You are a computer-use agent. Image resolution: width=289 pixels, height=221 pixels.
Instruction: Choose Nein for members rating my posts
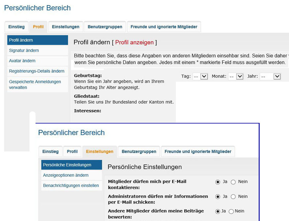pos(231,211)
